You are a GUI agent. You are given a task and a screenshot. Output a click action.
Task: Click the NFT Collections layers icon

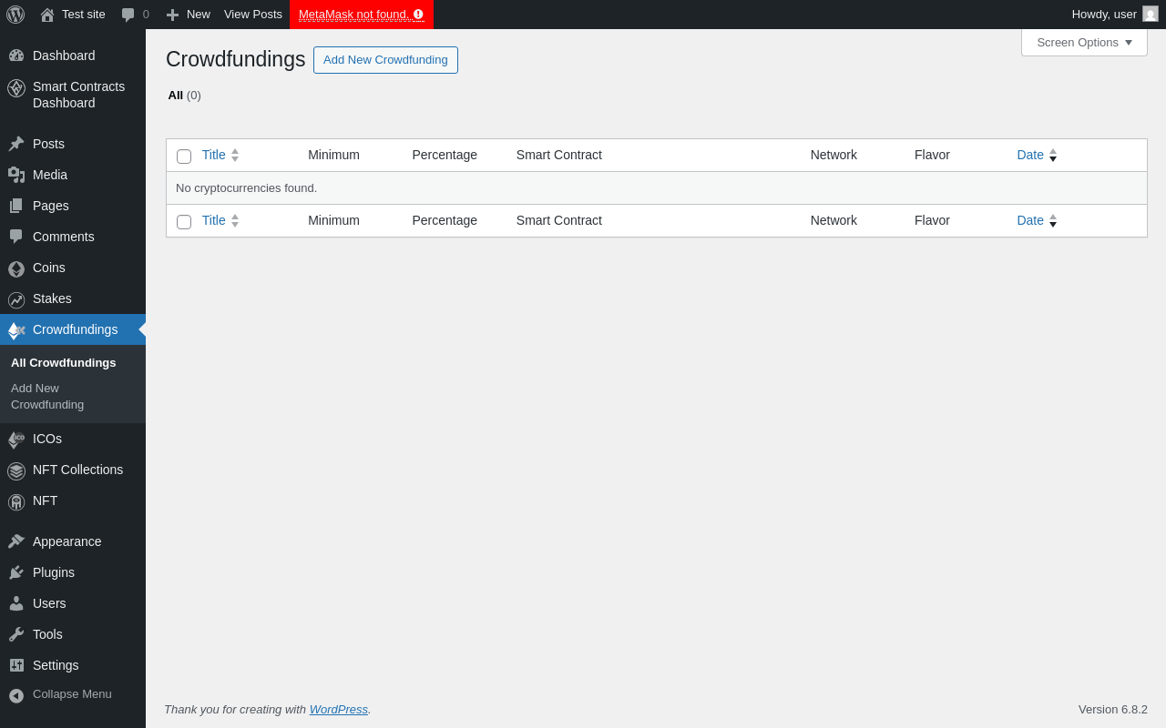click(x=16, y=471)
